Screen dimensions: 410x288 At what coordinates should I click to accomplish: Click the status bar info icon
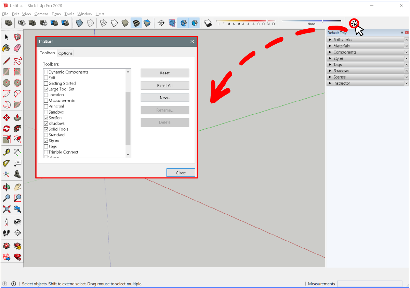(x=14, y=284)
